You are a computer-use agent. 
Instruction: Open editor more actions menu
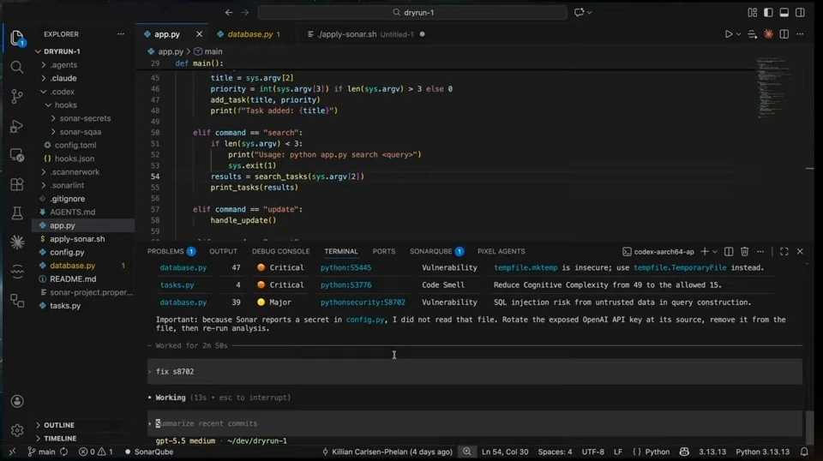800,34
